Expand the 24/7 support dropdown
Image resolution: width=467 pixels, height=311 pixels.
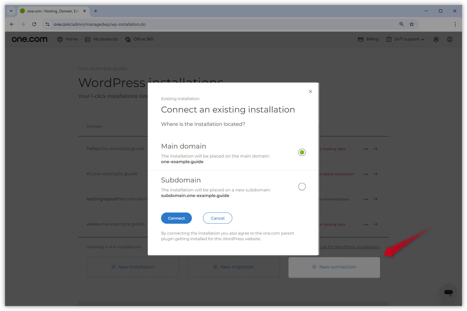click(405, 39)
